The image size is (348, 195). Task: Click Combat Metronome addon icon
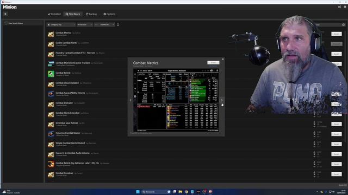pyautogui.click(x=51, y=64)
